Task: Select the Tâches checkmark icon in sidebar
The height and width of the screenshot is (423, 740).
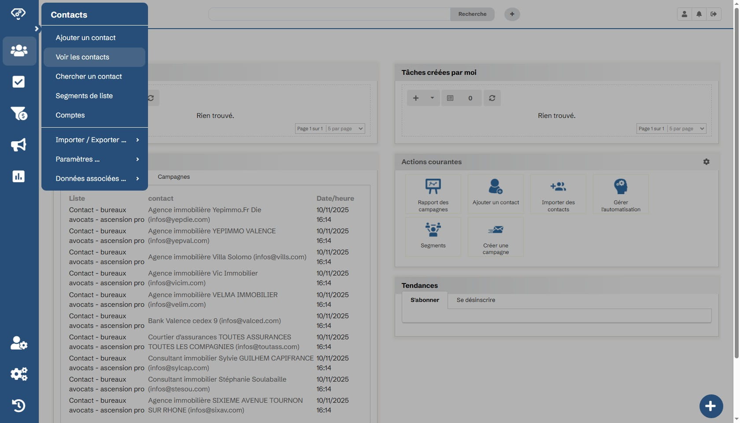Action: tap(18, 82)
